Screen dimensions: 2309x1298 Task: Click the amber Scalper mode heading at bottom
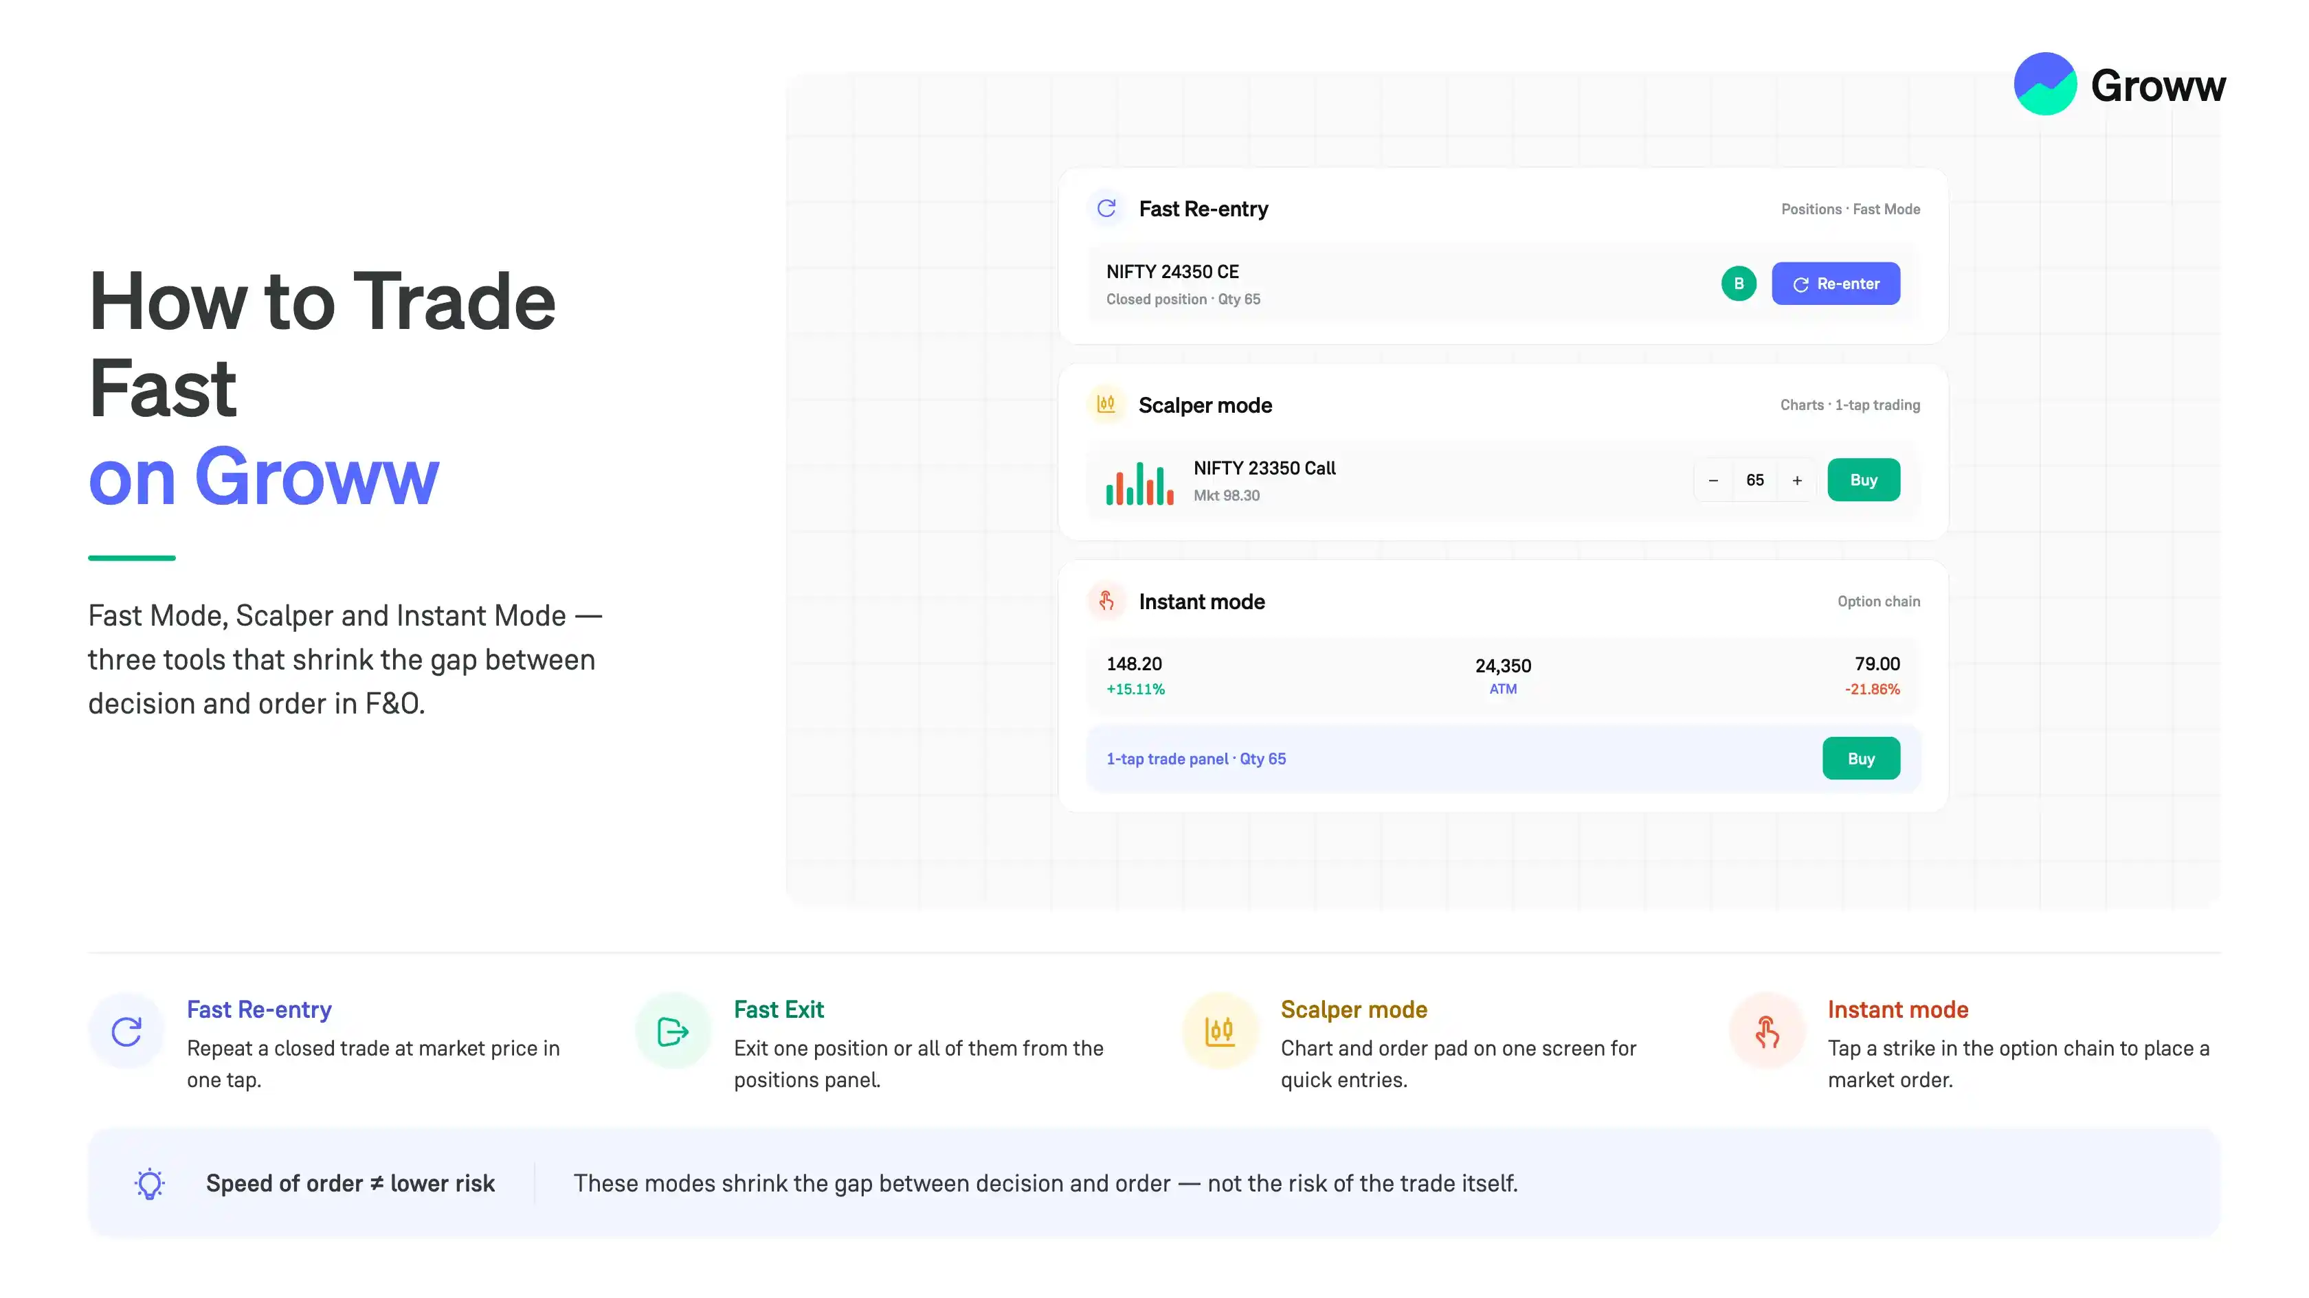1354,1010
